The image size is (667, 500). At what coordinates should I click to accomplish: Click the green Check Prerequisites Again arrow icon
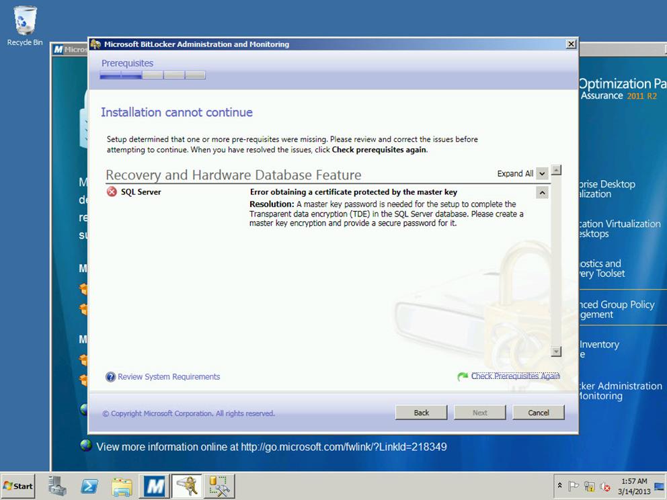(x=463, y=376)
